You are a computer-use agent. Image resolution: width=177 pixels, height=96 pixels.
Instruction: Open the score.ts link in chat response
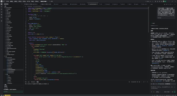pos(170,46)
